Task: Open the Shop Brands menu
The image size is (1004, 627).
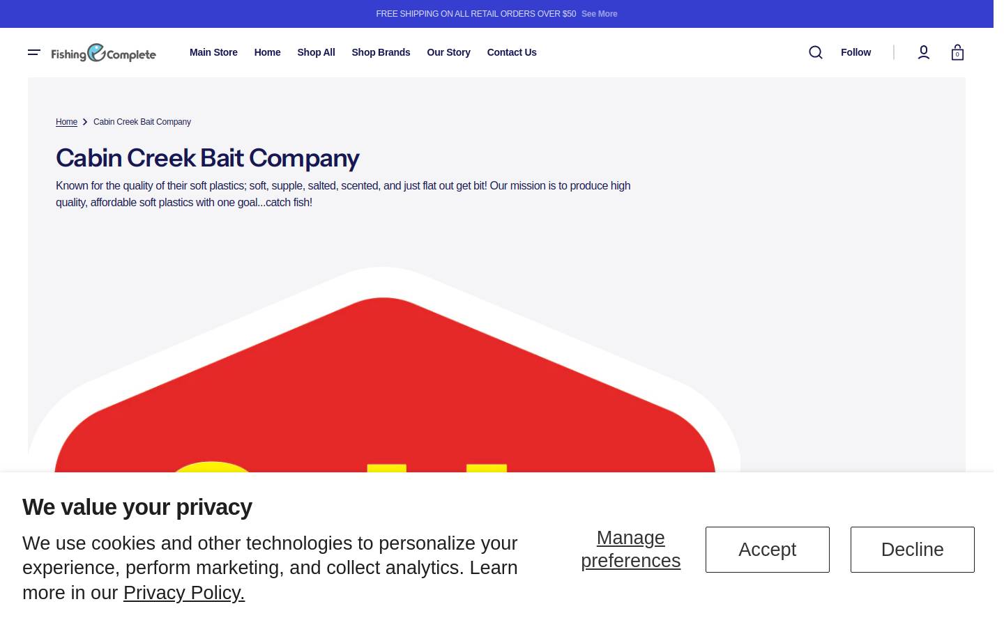Action: coord(381,52)
